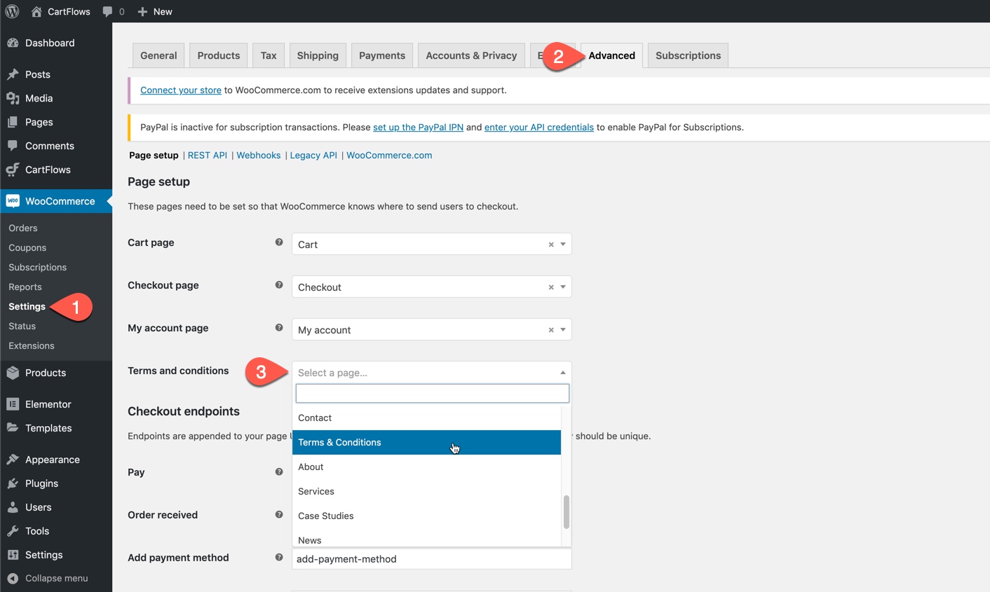The height and width of the screenshot is (592, 990).
Task: Open the CartFlows icon in sidebar menu
Action: 13,170
